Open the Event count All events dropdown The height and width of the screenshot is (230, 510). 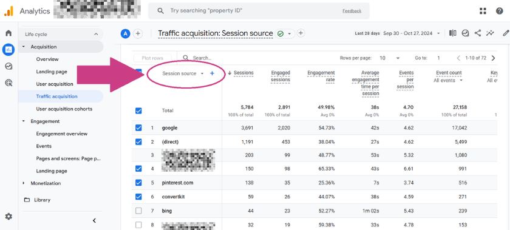coord(448,80)
